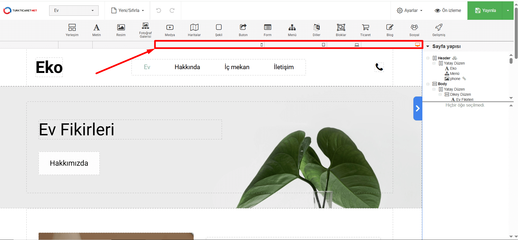Screen dimensions: 518x240
Task: Click the Hakkımızda button on canvas
Action: tap(69, 163)
